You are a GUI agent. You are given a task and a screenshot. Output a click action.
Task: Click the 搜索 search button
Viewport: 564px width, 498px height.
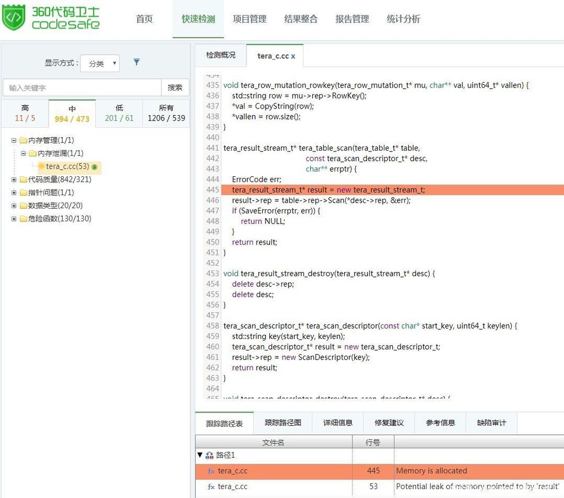[x=175, y=88]
